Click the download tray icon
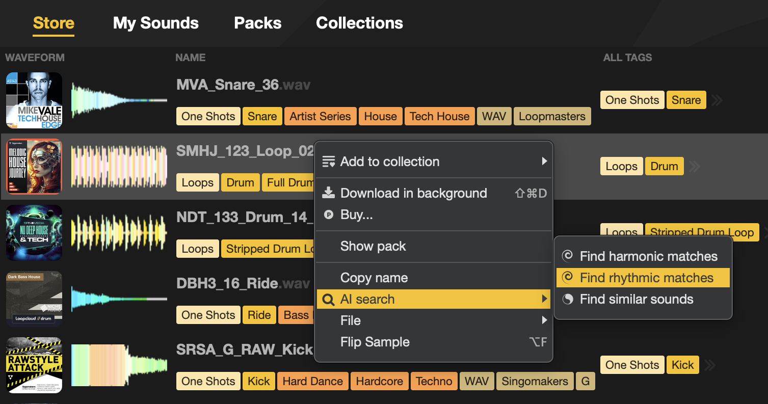The image size is (768, 404). [x=329, y=193]
